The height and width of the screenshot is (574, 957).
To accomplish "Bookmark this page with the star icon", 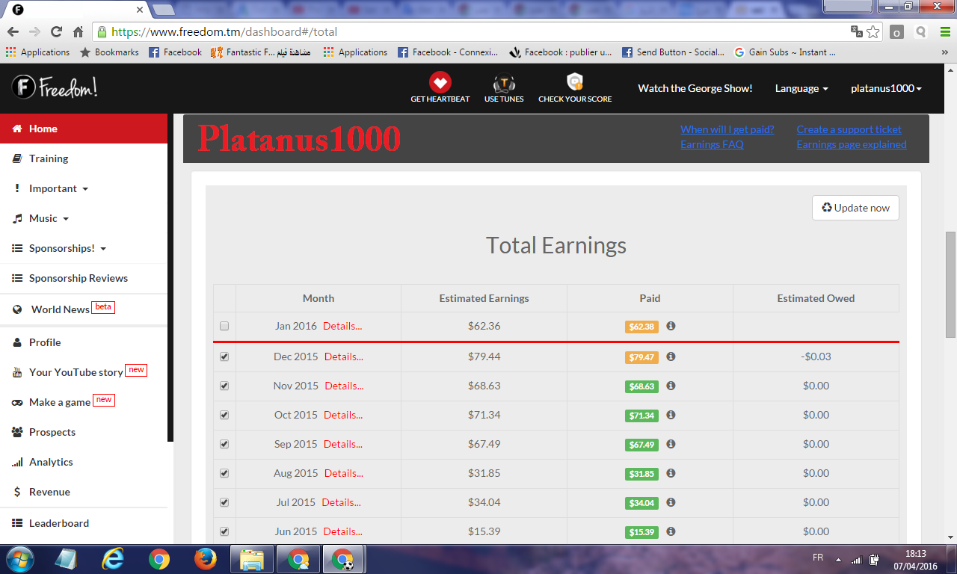I will 873,31.
